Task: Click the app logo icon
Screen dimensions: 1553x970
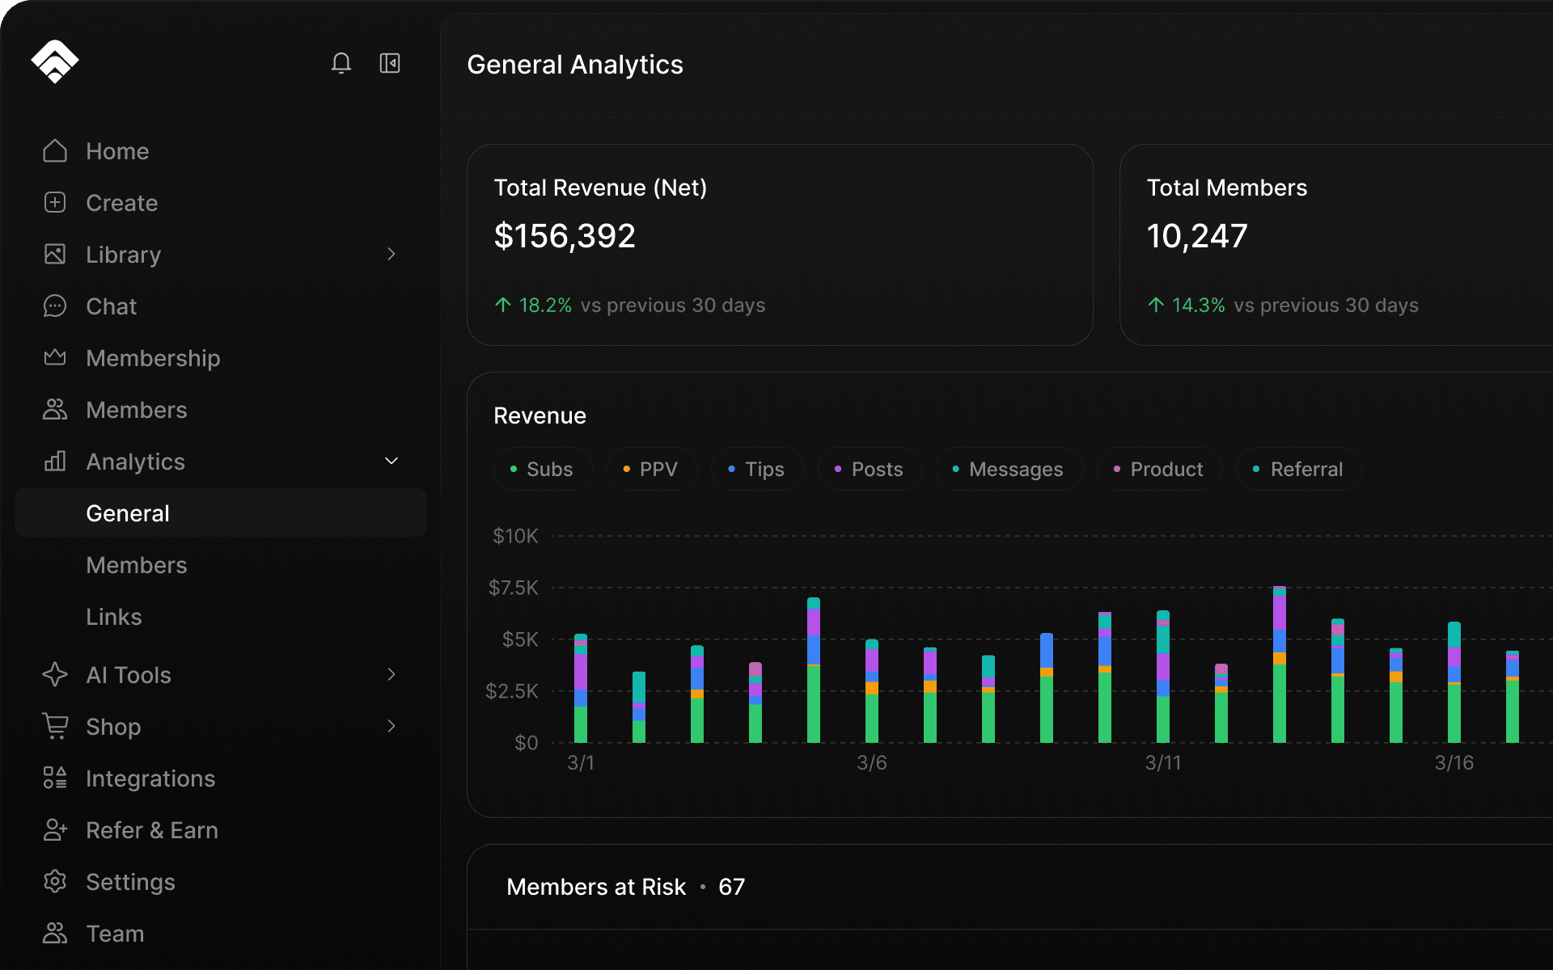Action: pyautogui.click(x=55, y=61)
